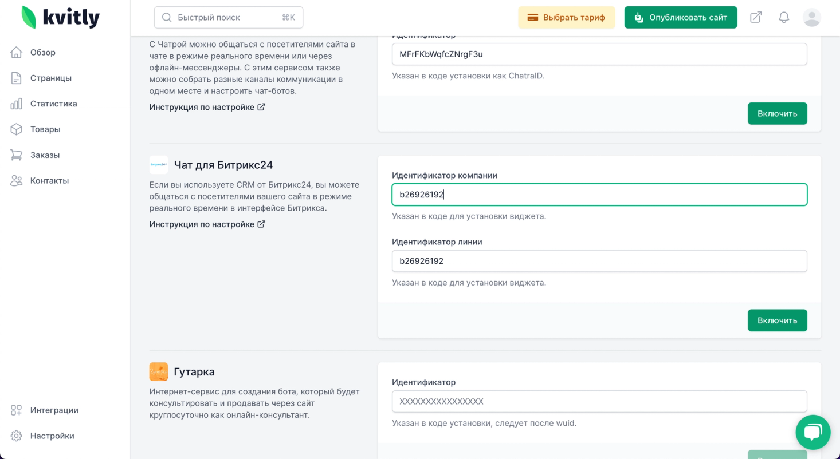Open the user profile avatar

[812, 17]
